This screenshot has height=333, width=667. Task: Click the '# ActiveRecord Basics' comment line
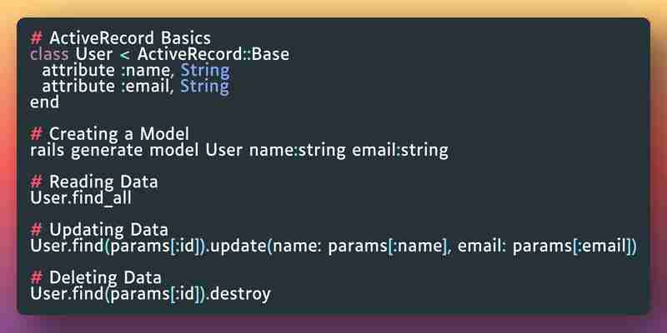120,38
